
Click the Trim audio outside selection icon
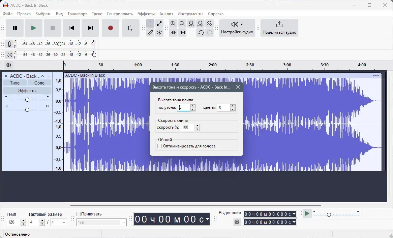[x=174, y=33]
